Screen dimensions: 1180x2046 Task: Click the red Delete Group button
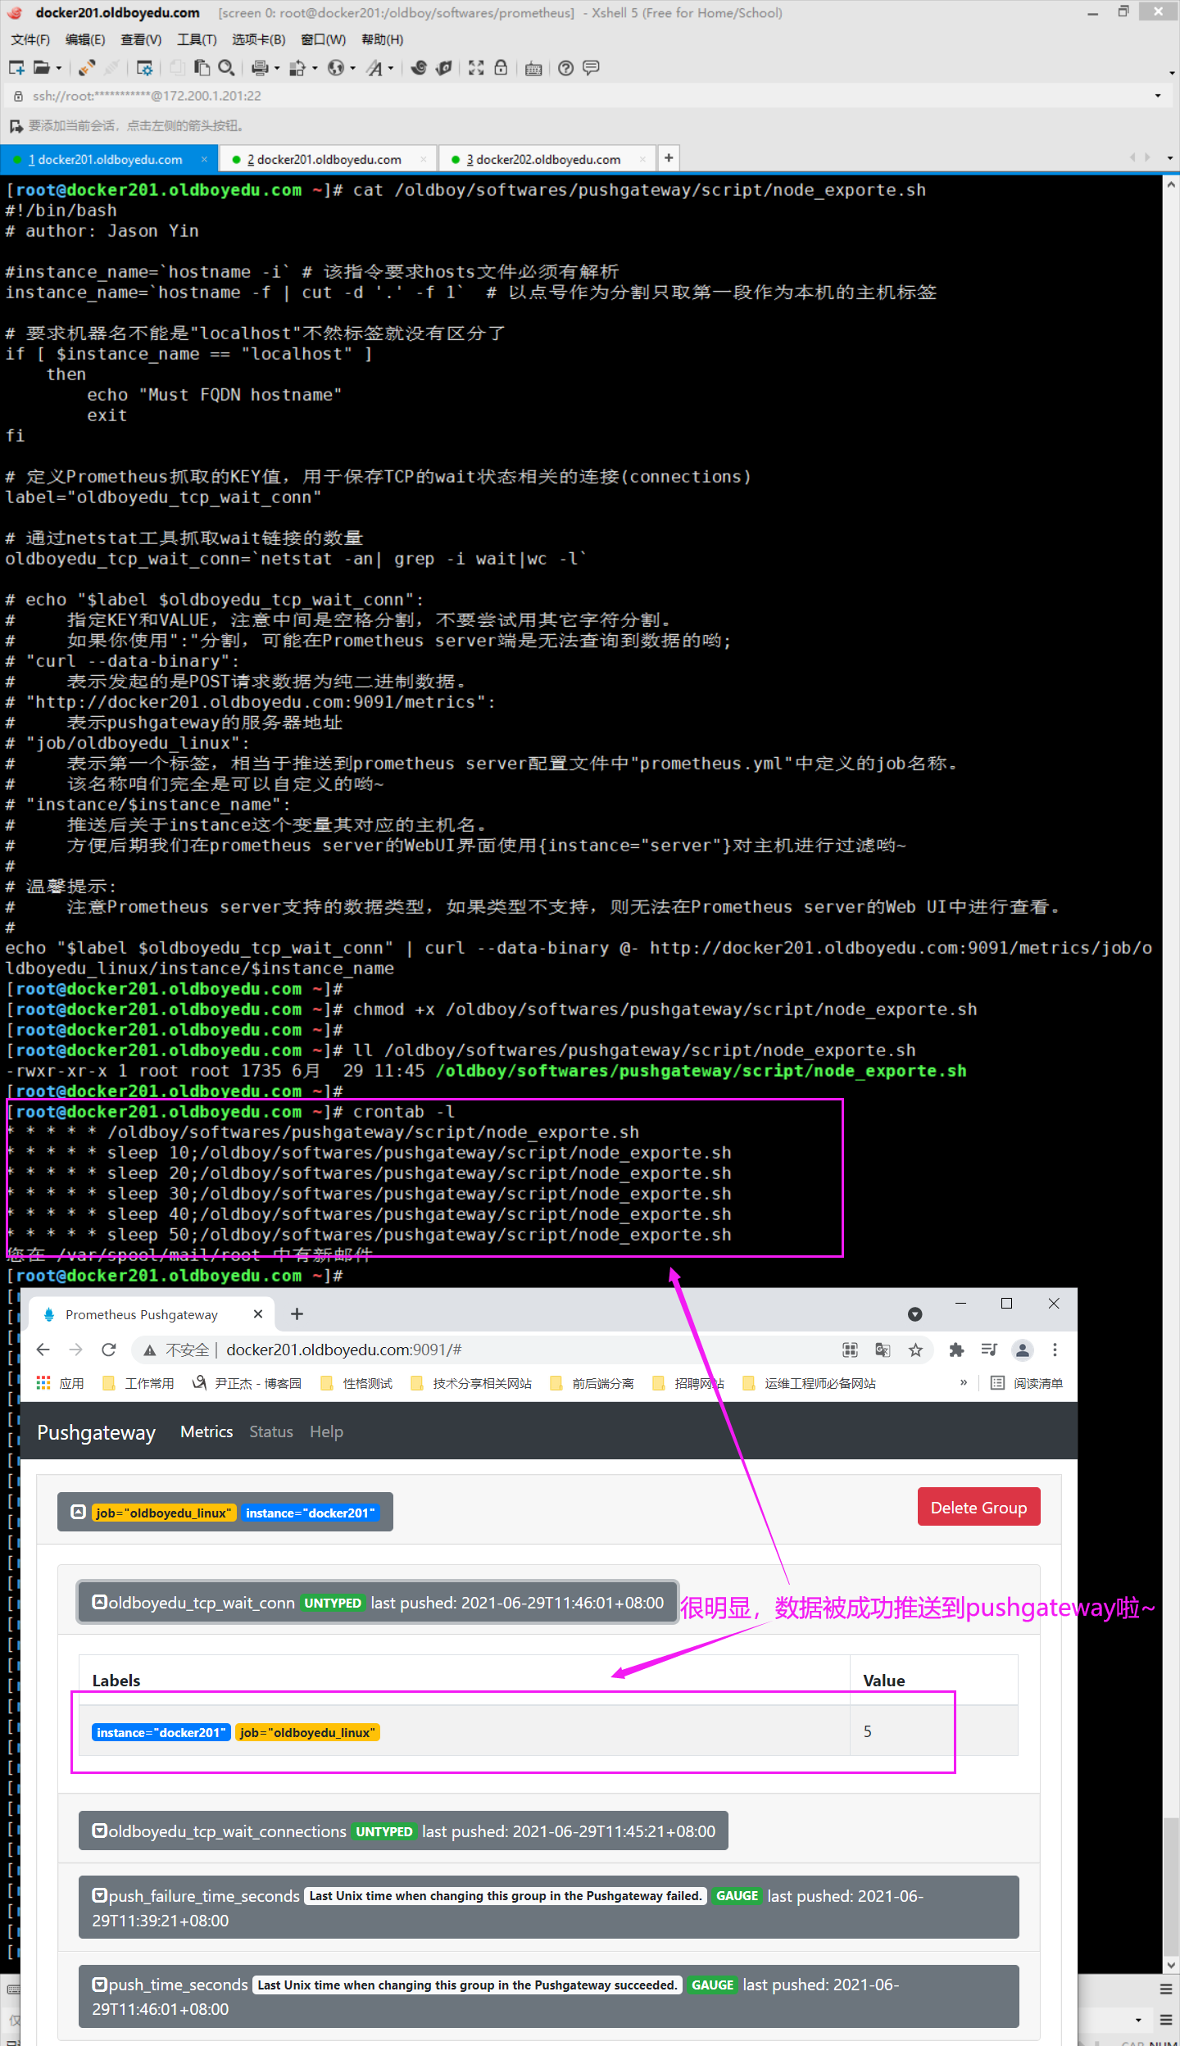pyautogui.click(x=978, y=1508)
